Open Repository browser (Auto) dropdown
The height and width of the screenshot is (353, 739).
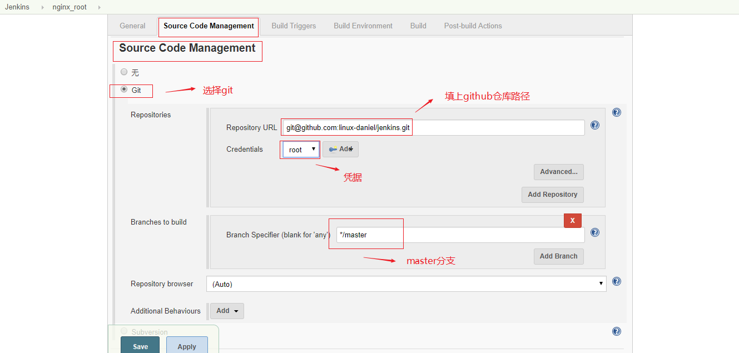tap(406, 284)
